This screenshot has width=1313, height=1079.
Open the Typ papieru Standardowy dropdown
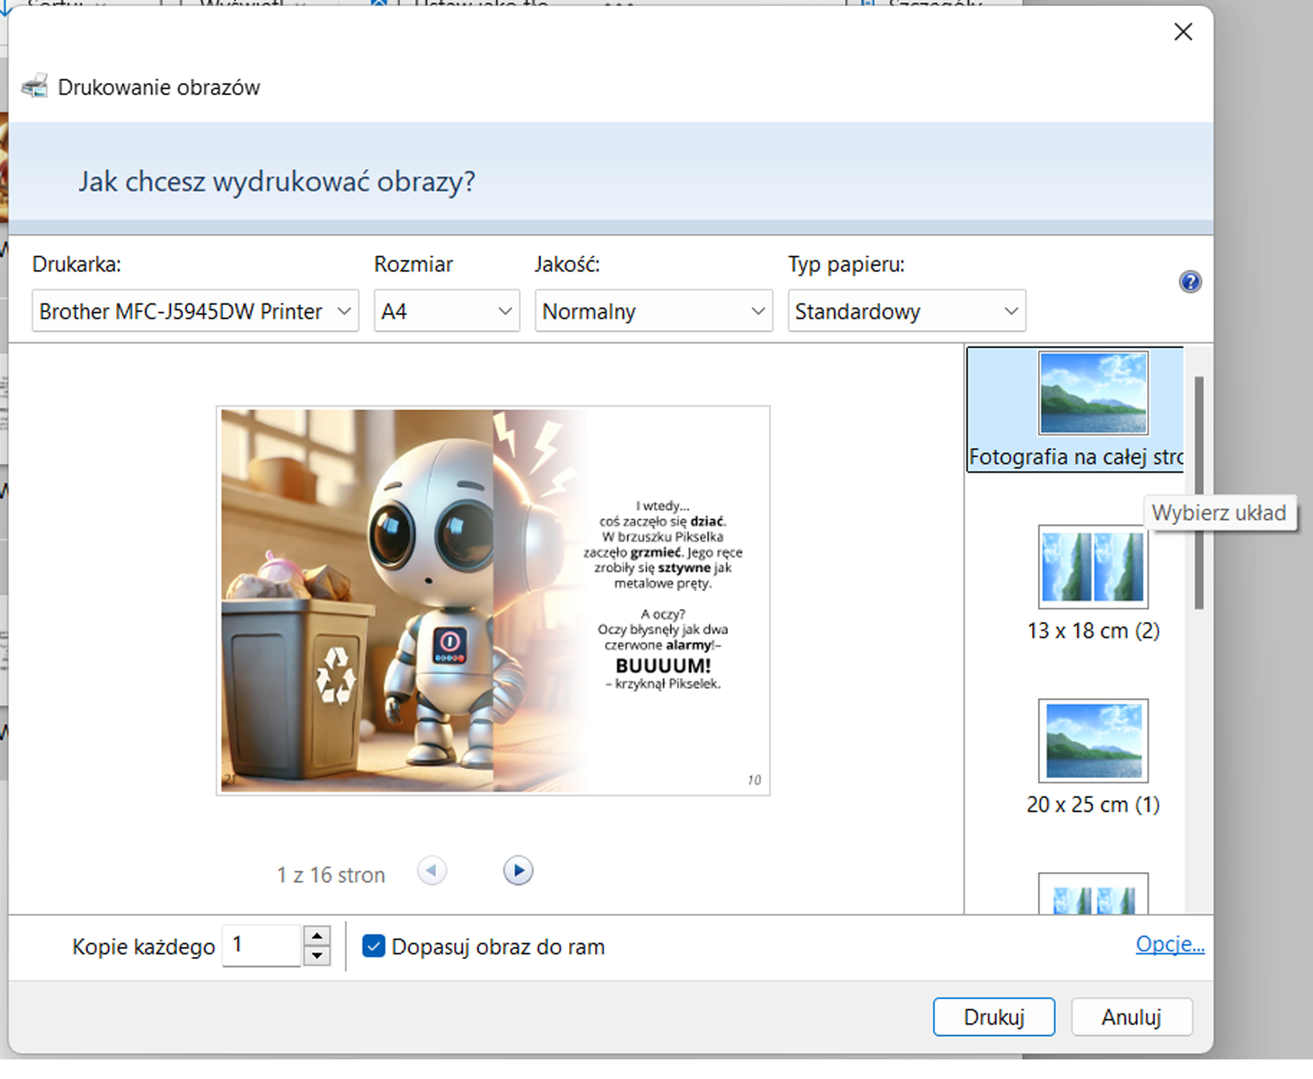pos(906,311)
